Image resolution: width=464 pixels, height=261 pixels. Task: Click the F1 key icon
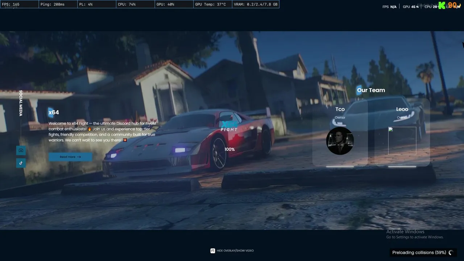213,250
